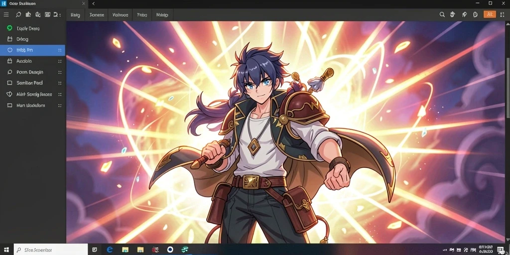The image size is (510, 255).
Task: Click the Windows Start button
Action: coord(6,250)
